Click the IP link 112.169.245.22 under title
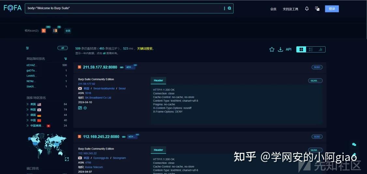Image resolution: width=367 pixels, height=174 pixels. [x=87, y=153]
